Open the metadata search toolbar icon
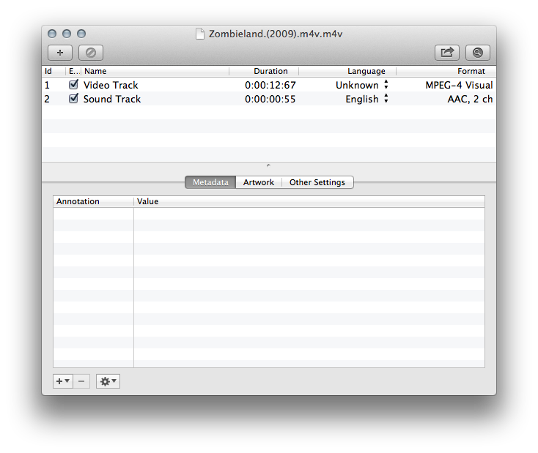The height and width of the screenshot is (453, 538). tap(478, 53)
